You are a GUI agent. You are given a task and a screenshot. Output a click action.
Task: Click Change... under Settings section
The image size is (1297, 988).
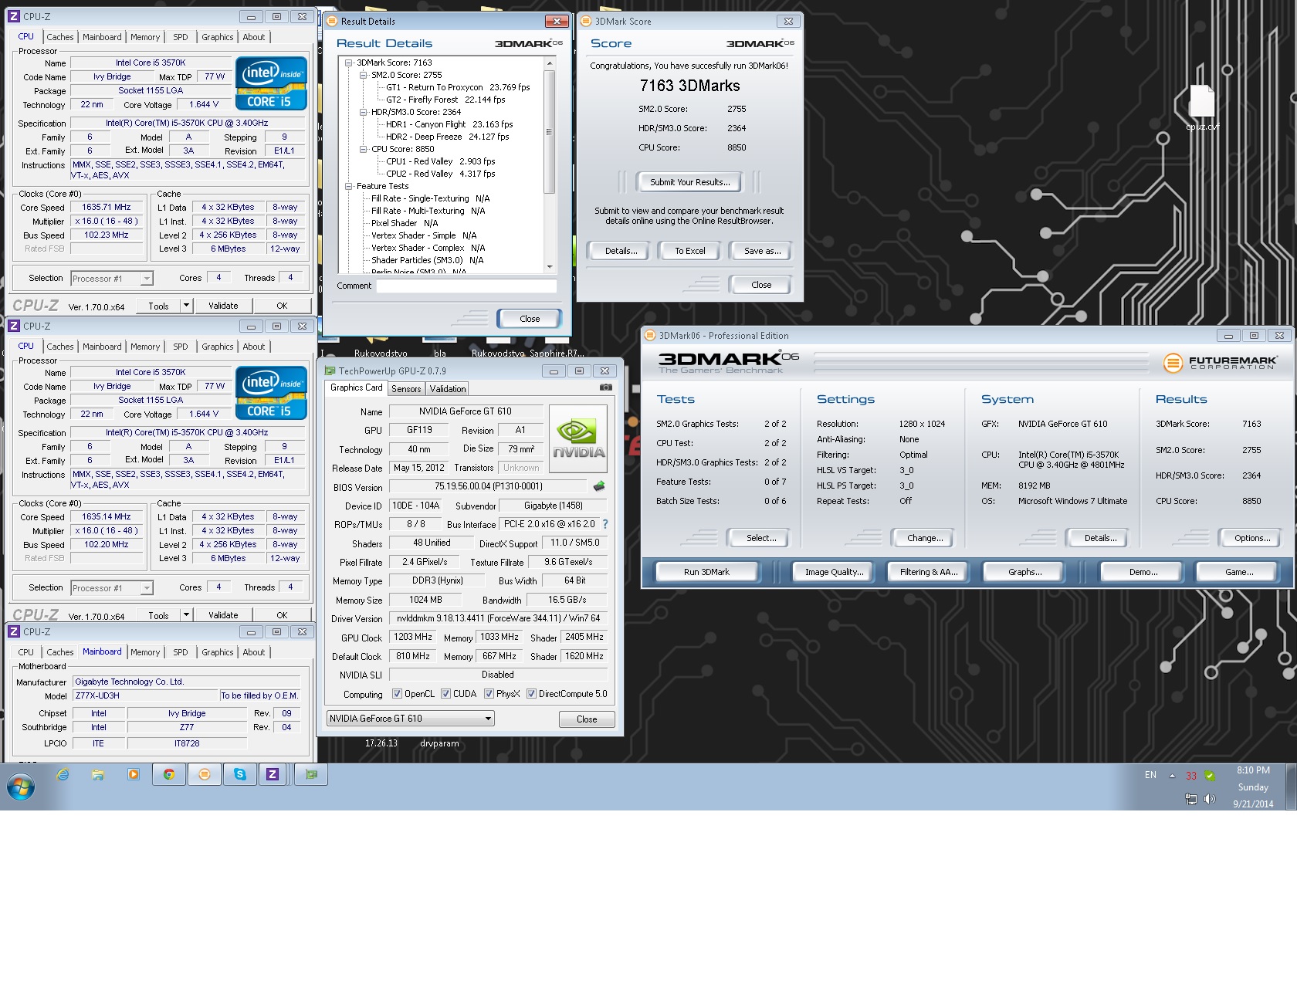925,538
